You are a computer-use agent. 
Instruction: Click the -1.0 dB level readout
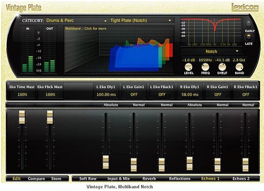coord(189,60)
